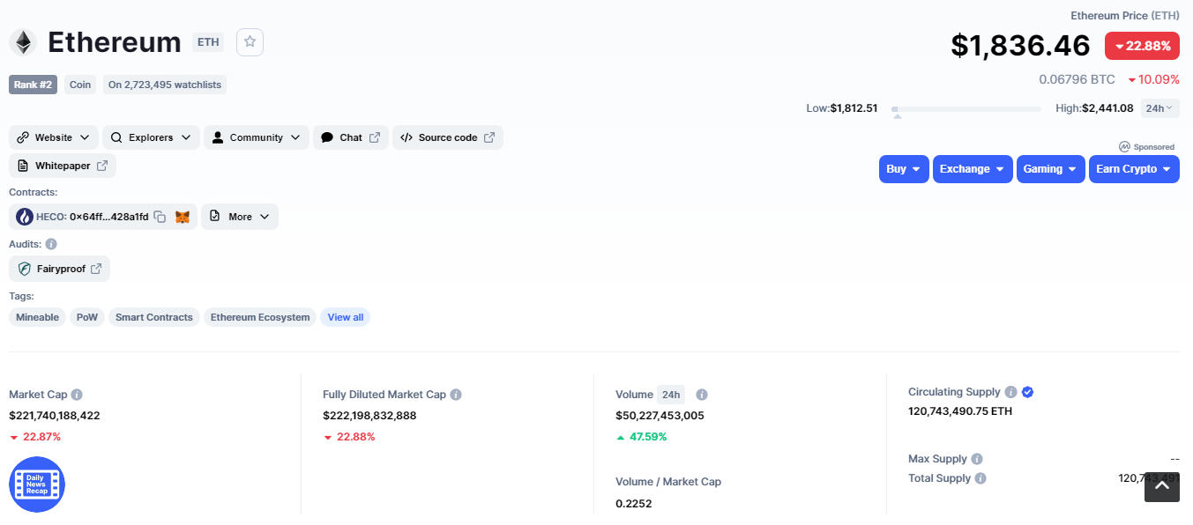Open info icon next to Audits
Image resolution: width=1193 pixels, height=525 pixels.
[x=51, y=244]
